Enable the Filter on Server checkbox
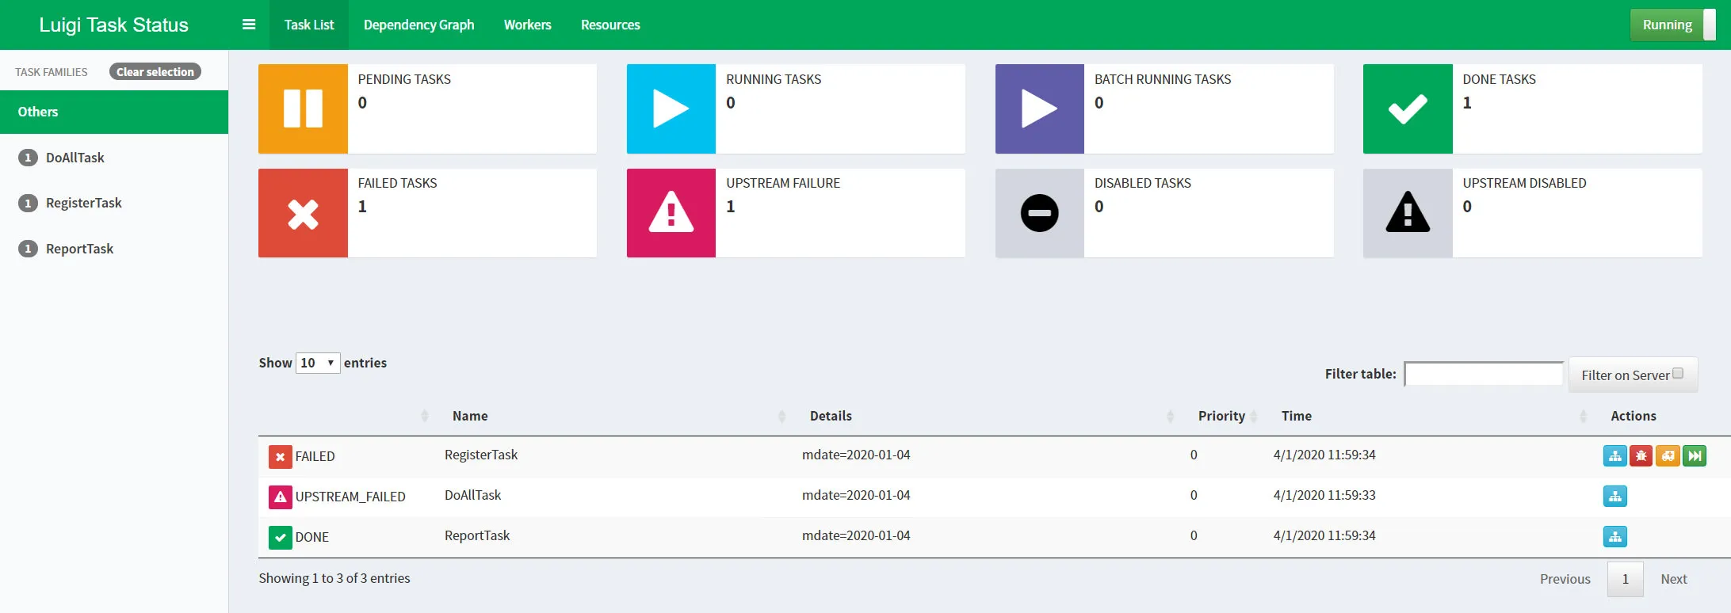The image size is (1731, 613). (1678, 374)
